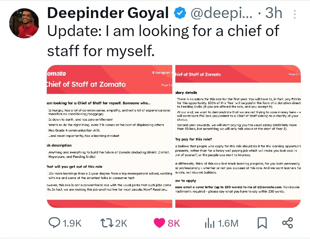310x239 pixels.
Task: Open Deepinder Goyal's profile picture
Action: click(x=24, y=23)
